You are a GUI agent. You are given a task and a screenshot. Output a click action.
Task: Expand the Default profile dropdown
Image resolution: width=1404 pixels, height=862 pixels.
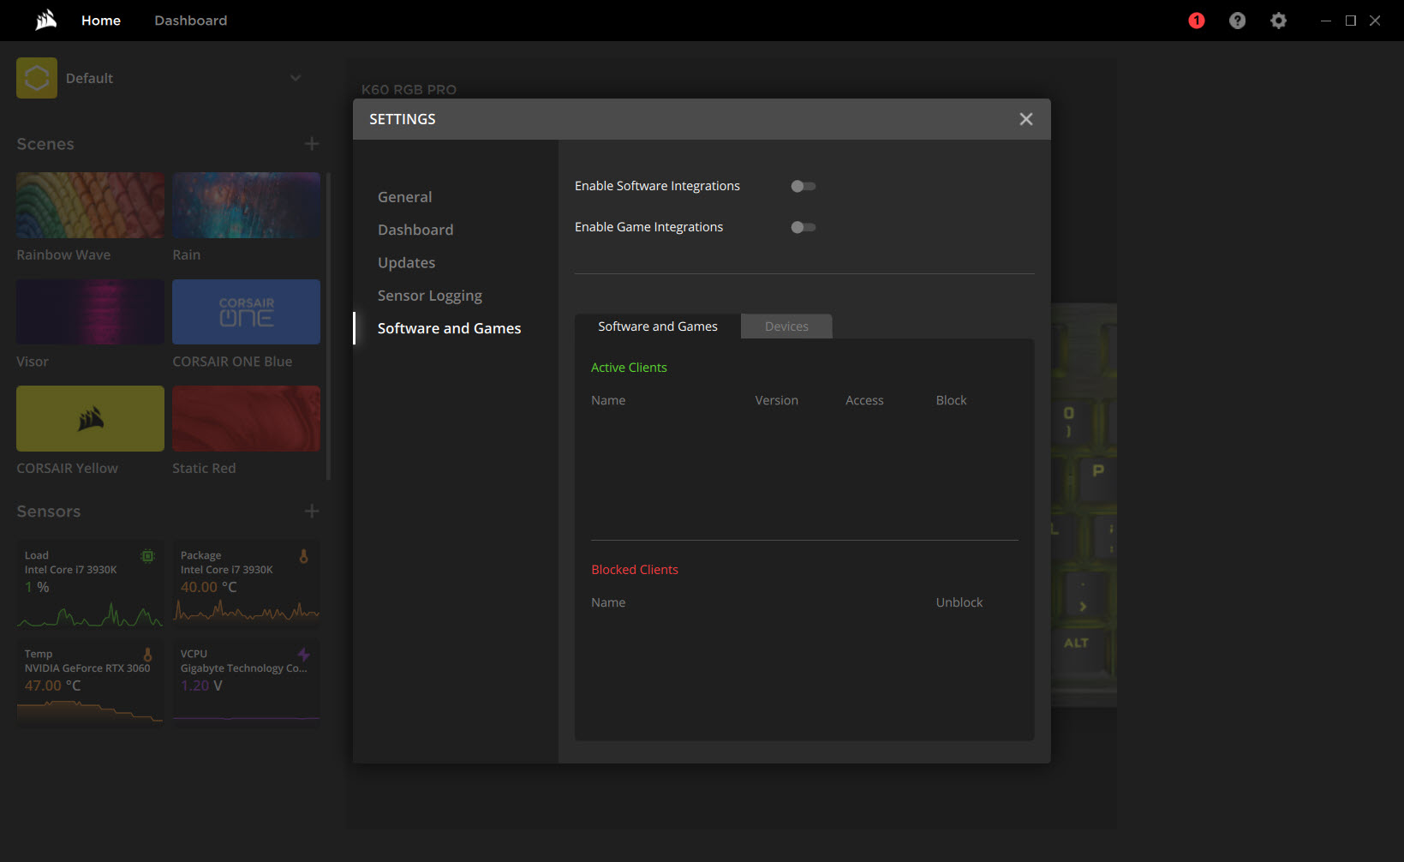[296, 78]
